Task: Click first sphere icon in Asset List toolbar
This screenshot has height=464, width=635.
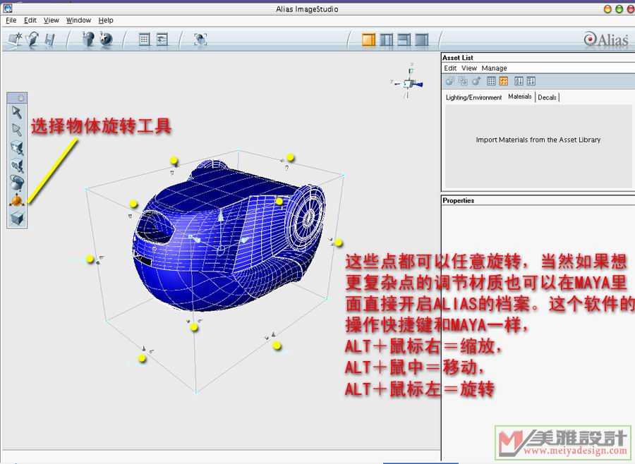Action: pyautogui.click(x=449, y=81)
